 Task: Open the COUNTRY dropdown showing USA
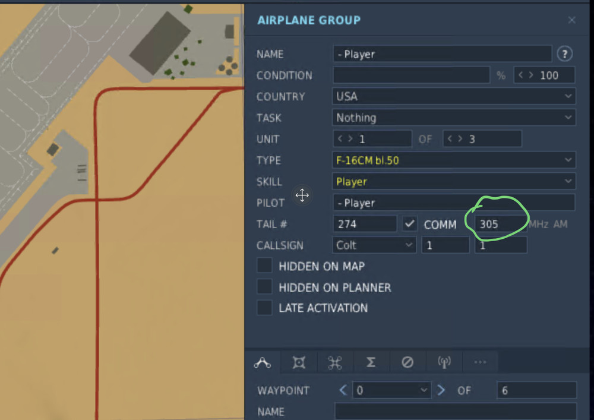click(454, 96)
